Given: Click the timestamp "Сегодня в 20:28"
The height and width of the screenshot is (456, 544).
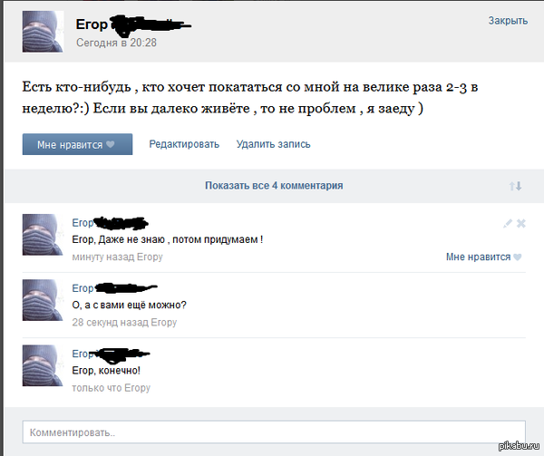Looking at the screenshot, I should click(x=117, y=43).
